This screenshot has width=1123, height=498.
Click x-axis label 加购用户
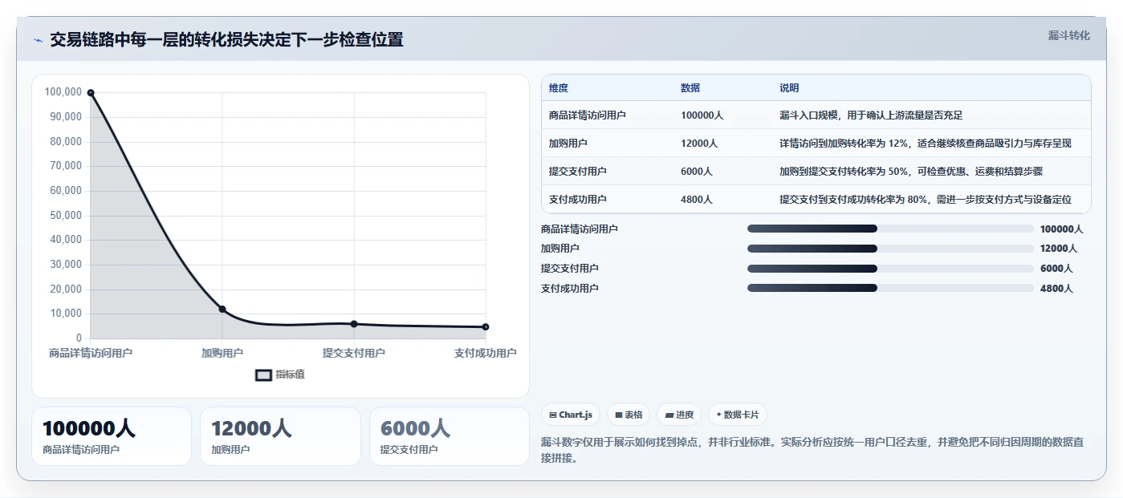click(222, 353)
